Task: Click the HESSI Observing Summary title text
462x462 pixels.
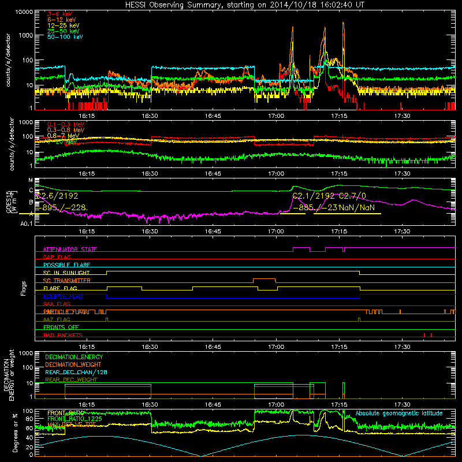Action: 244,5
